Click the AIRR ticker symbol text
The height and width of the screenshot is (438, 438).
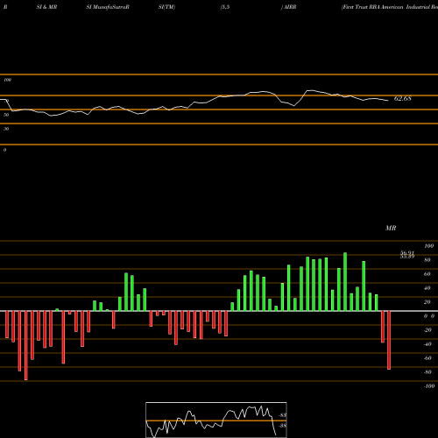(x=290, y=7)
